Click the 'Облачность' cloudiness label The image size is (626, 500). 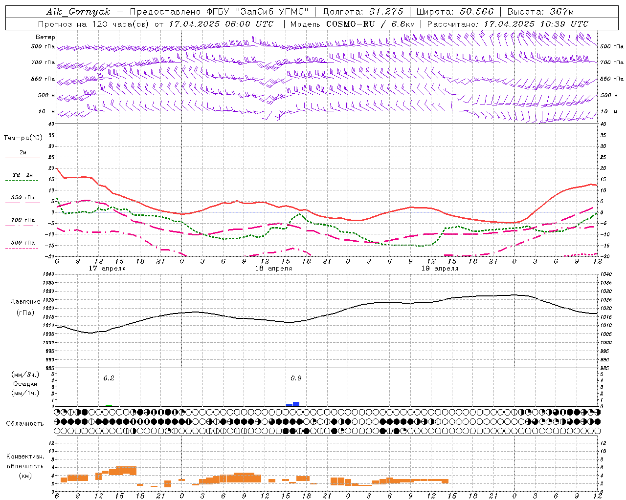25,424
